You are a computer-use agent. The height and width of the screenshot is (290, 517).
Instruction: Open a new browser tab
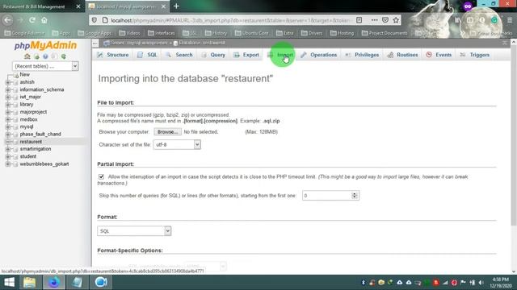pos(176,6)
